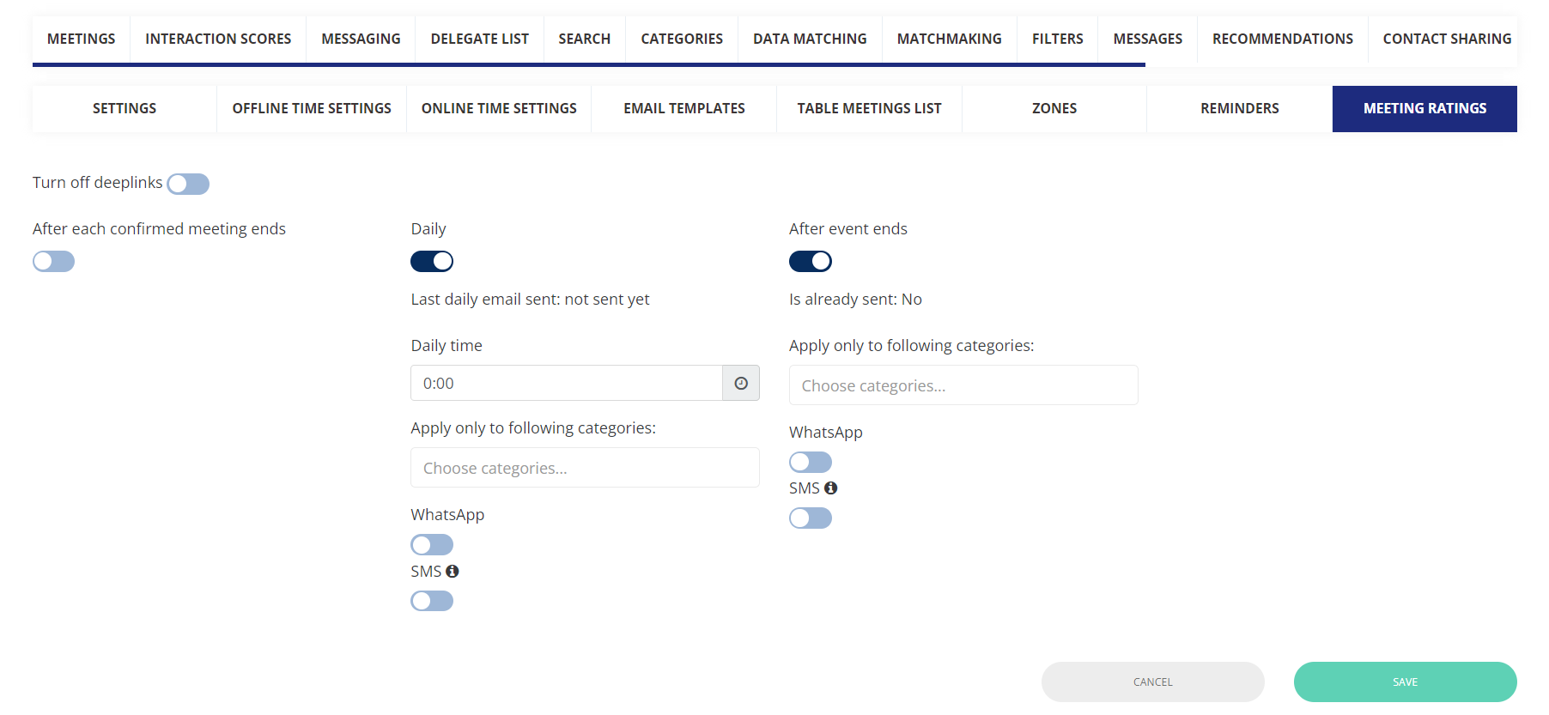Open the Recommendations tab
The width and height of the screenshot is (1549, 715).
tap(1282, 39)
